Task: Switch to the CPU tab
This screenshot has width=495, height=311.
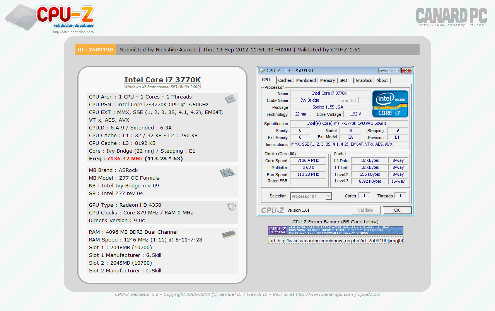Action: point(266,80)
